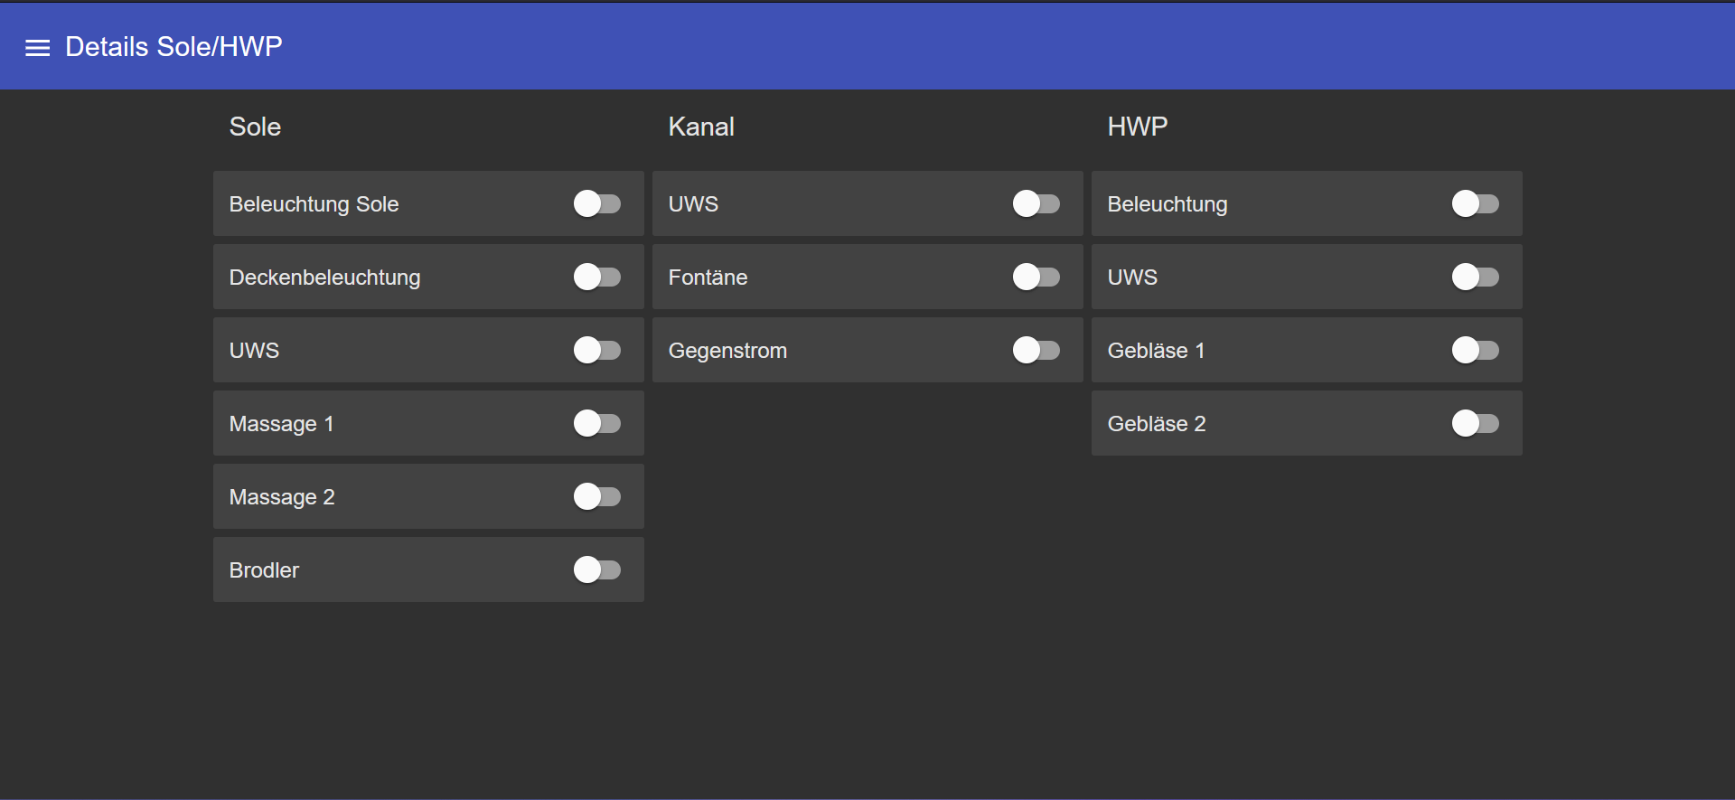The image size is (1735, 800).
Task: Click the Fontäne label
Action: click(708, 278)
